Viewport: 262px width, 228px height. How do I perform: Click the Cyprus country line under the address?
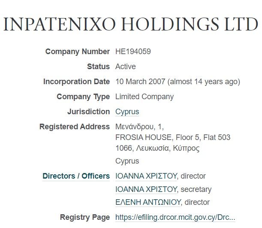(127, 161)
